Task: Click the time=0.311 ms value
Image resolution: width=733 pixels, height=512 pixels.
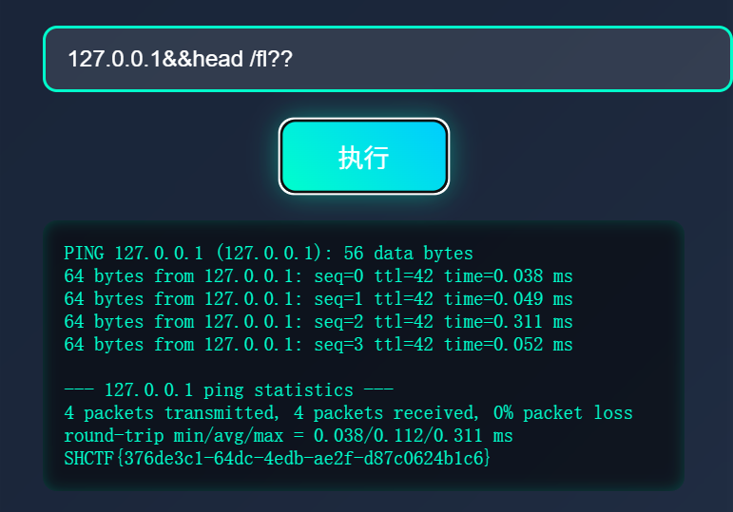Action: point(508,322)
